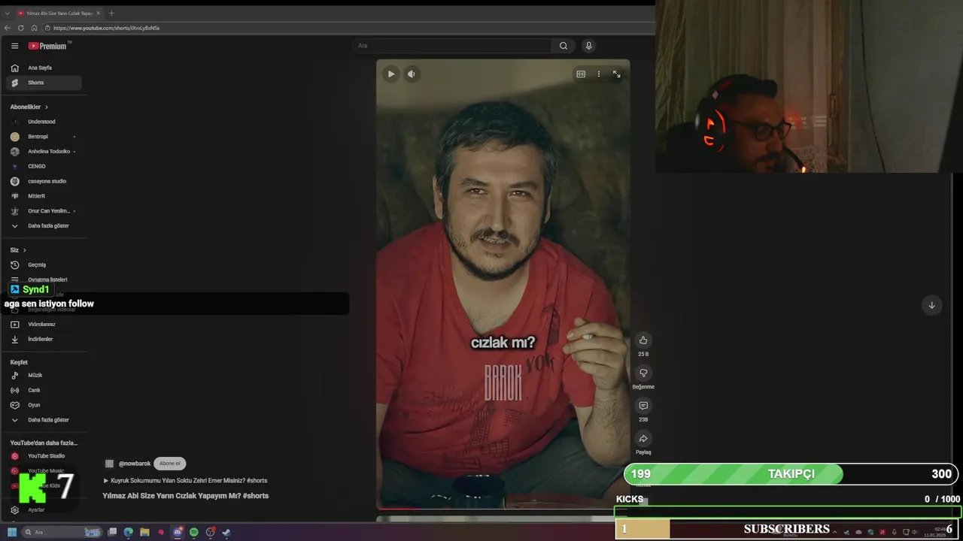The image size is (963, 541).
Task: Open File Explorer from taskbar
Action: coord(144,532)
